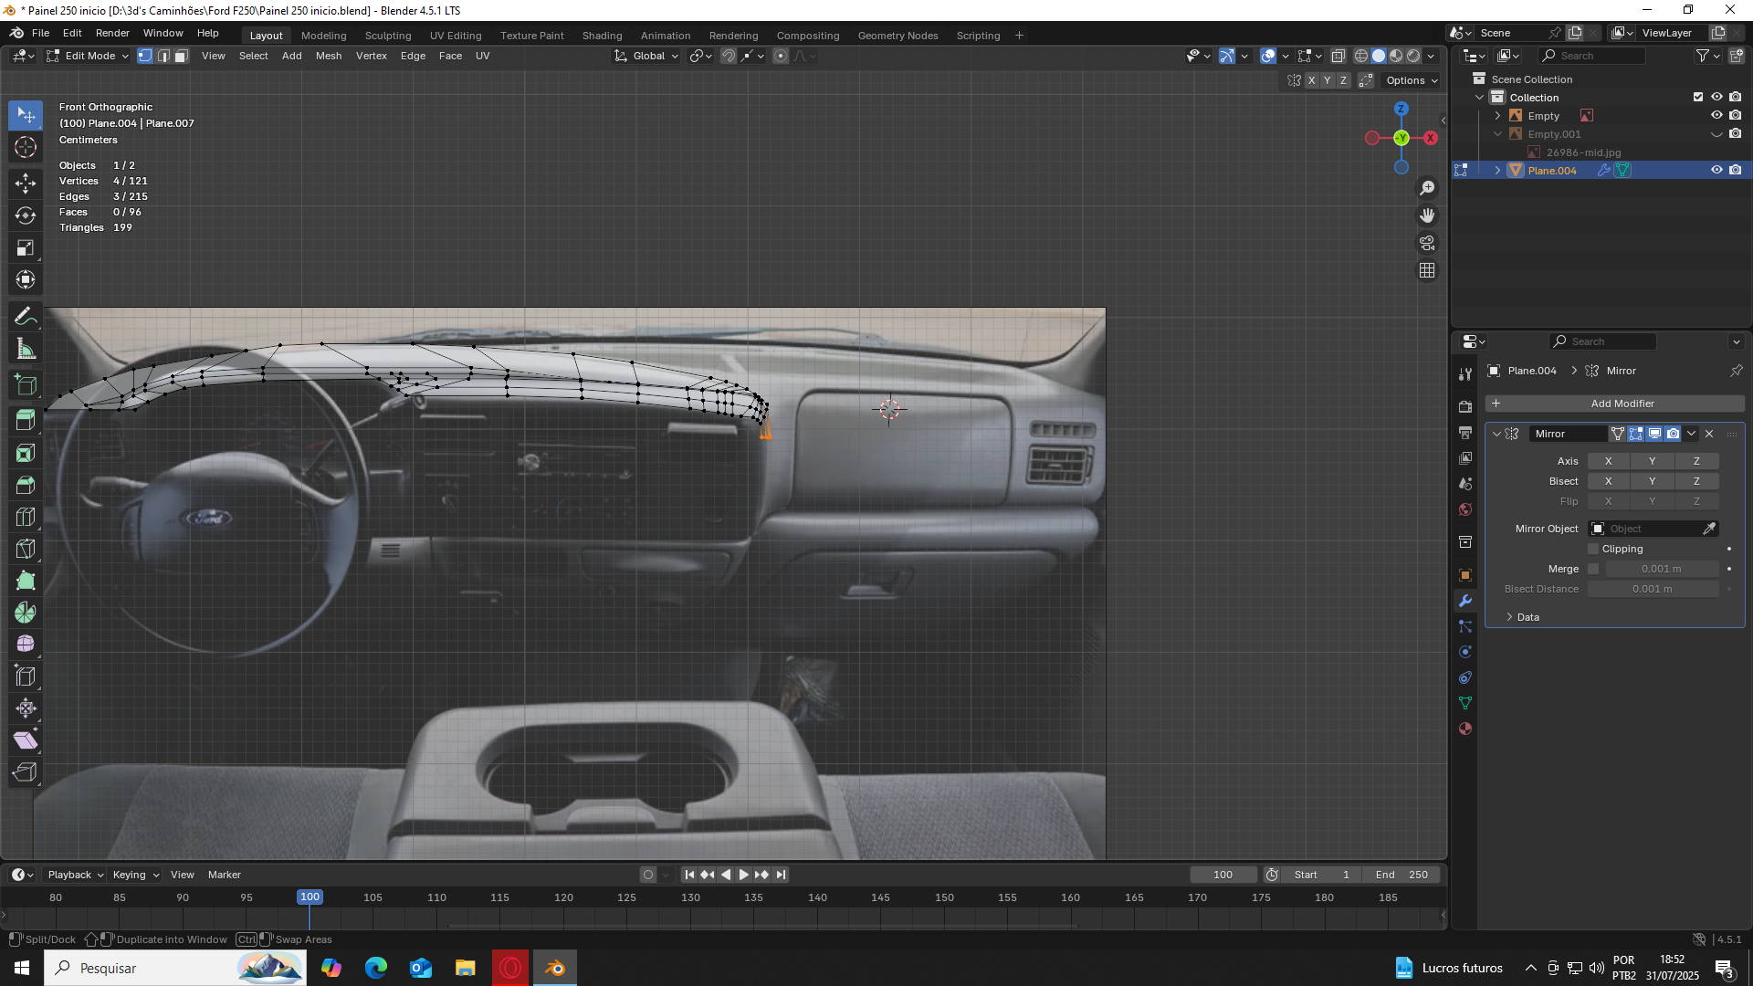Enable the Clipping checkbox
Viewport: 1753px width, 986px height.
tap(1593, 549)
